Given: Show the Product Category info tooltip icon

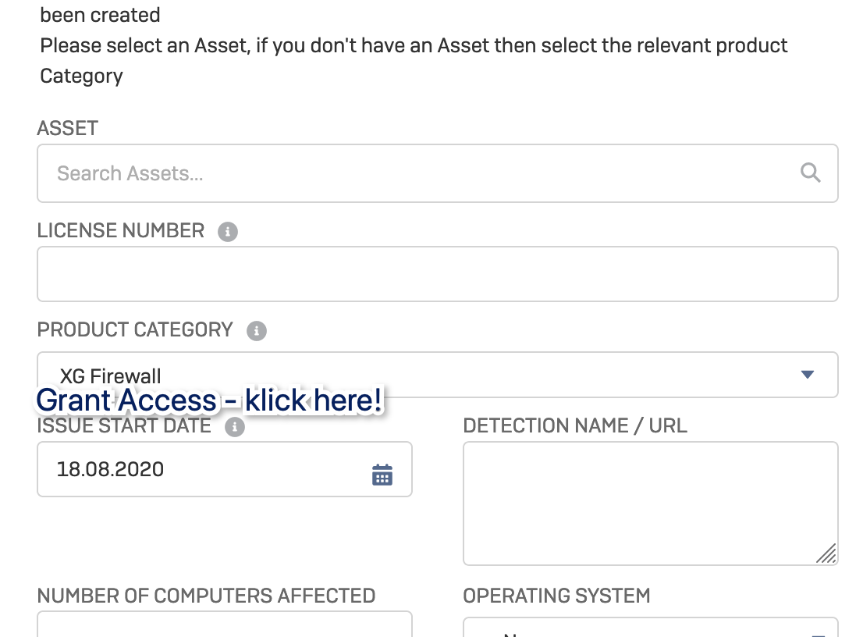Looking at the screenshot, I should tap(257, 331).
